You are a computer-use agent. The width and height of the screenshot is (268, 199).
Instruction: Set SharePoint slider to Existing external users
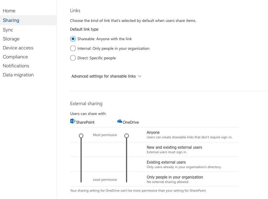point(81,164)
